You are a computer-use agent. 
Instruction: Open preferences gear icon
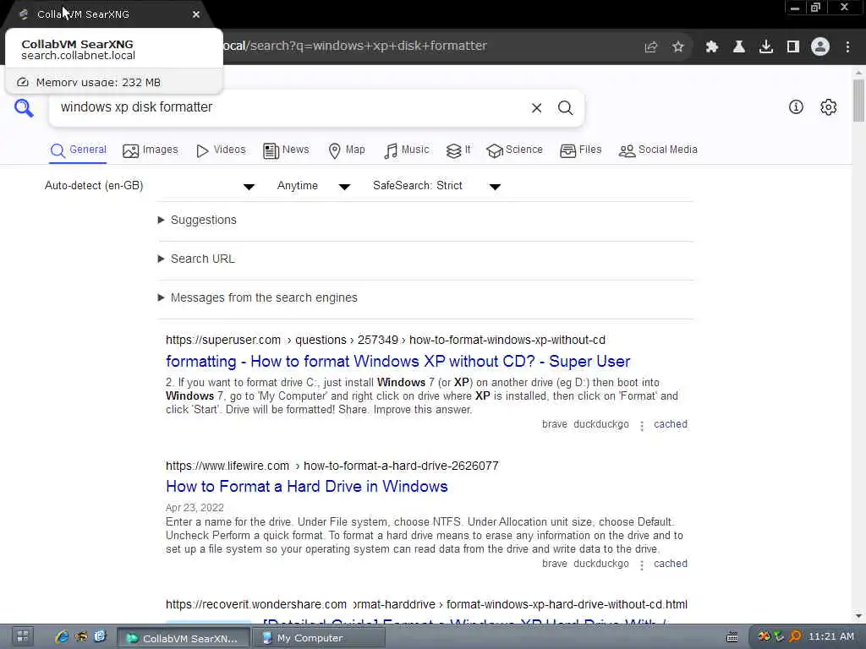[x=829, y=107]
